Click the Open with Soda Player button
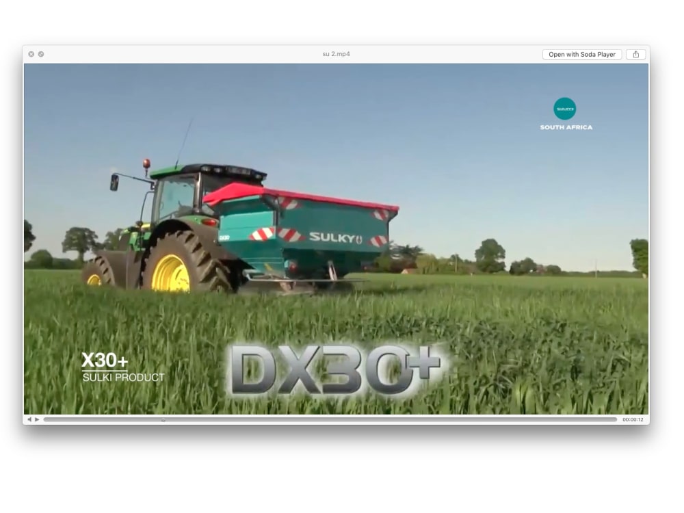Viewport: 684px width, 513px height. click(x=582, y=54)
